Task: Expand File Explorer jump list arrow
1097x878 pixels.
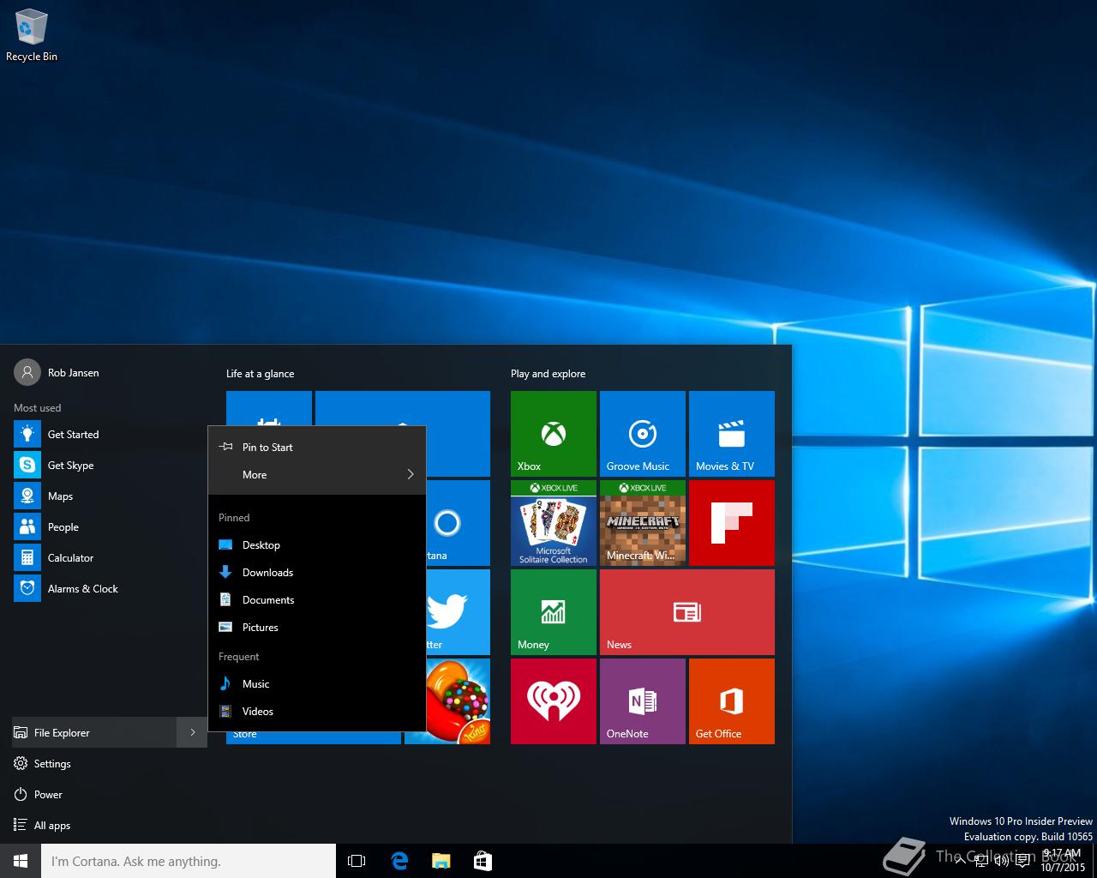Action: point(193,733)
